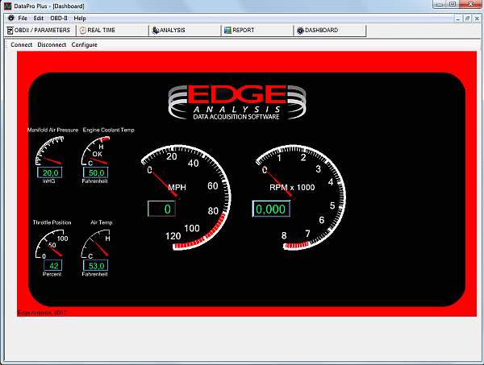
Task: Switch to the DASHBOARD tab
Action: (x=330, y=30)
